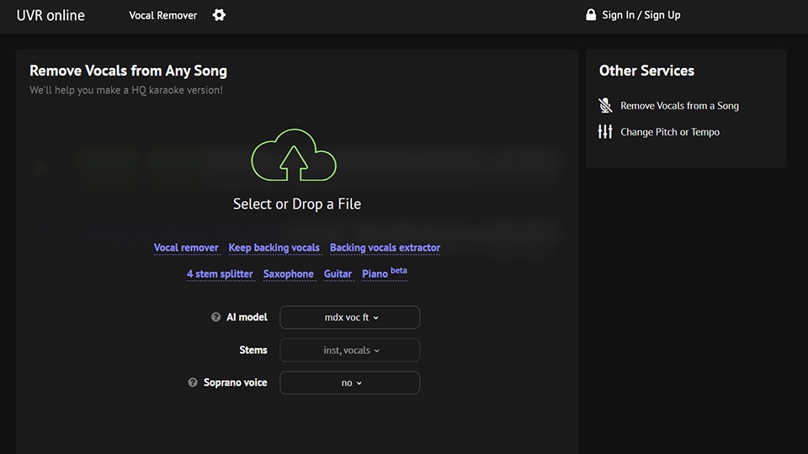Open Change Pitch or Tempo service
The height and width of the screenshot is (454, 808).
[x=670, y=132]
